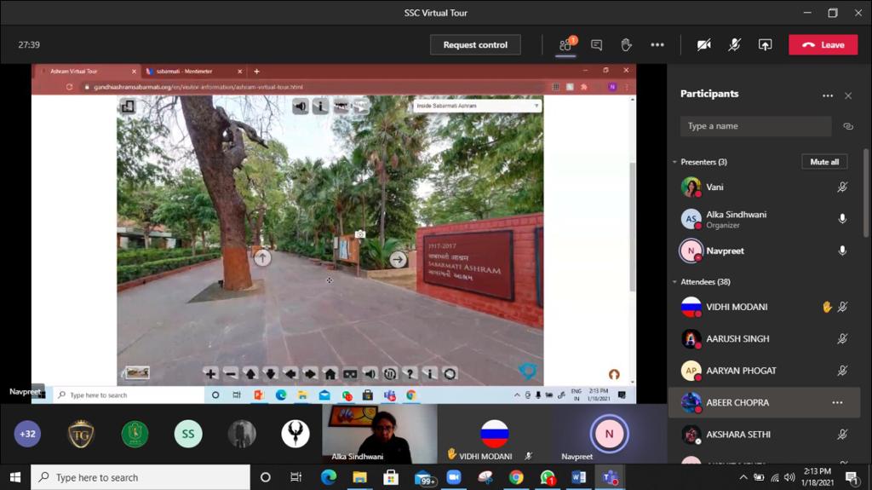
Task: Click the camera hotspot on the tour
Action: click(x=360, y=234)
